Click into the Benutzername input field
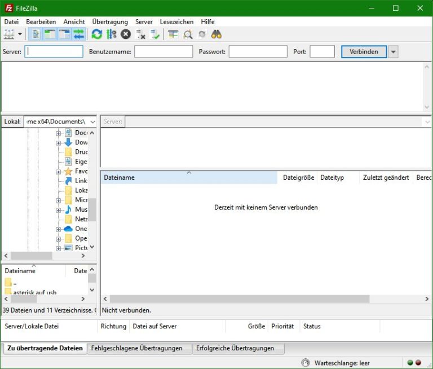The height and width of the screenshot is (369, 433). (164, 52)
